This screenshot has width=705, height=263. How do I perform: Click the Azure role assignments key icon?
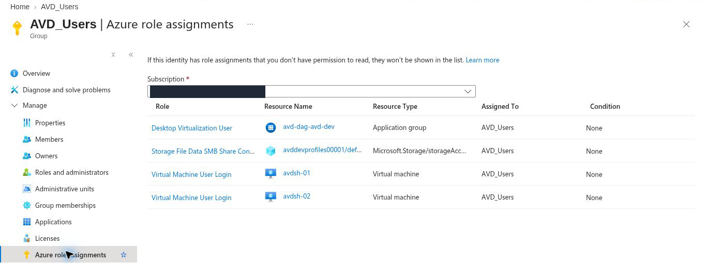27,255
